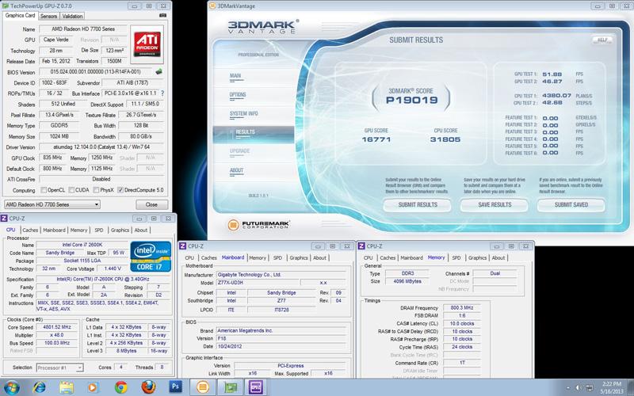Click the SUBMIT RESULTS button
This screenshot has height=396, width=634.
[418, 205]
